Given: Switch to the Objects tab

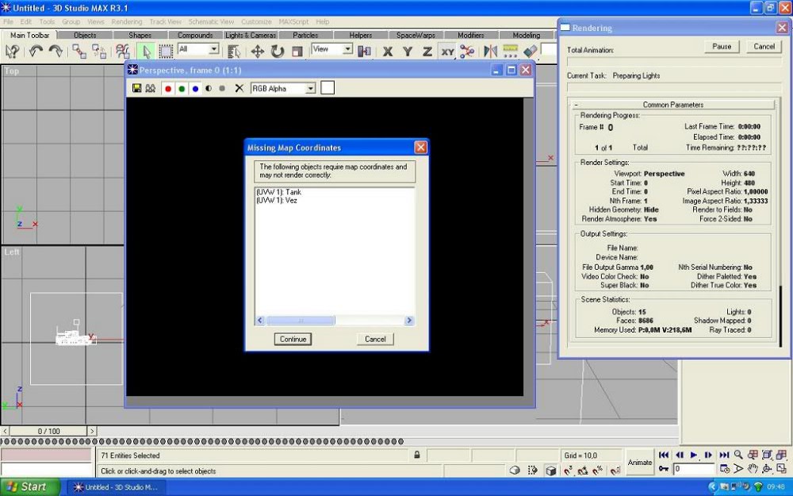Looking at the screenshot, I should click(x=85, y=35).
